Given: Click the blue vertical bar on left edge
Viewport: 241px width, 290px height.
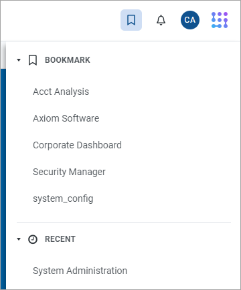Looking at the screenshot, I should 3,179.
